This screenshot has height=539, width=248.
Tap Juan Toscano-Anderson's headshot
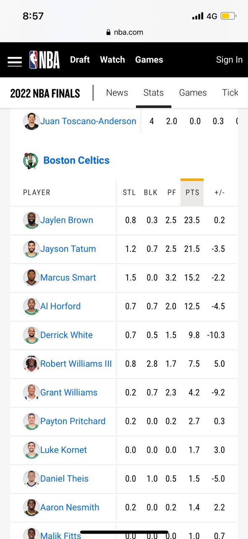click(x=31, y=121)
